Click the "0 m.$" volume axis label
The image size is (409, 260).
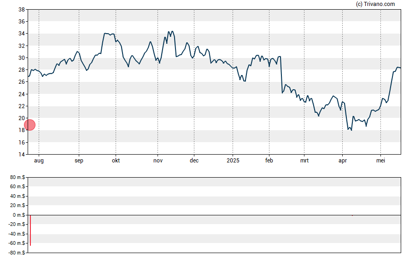click(19, 215)
